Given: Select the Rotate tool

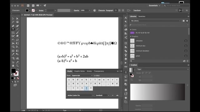Looking at the screenshot, I should tap(13, 40).
